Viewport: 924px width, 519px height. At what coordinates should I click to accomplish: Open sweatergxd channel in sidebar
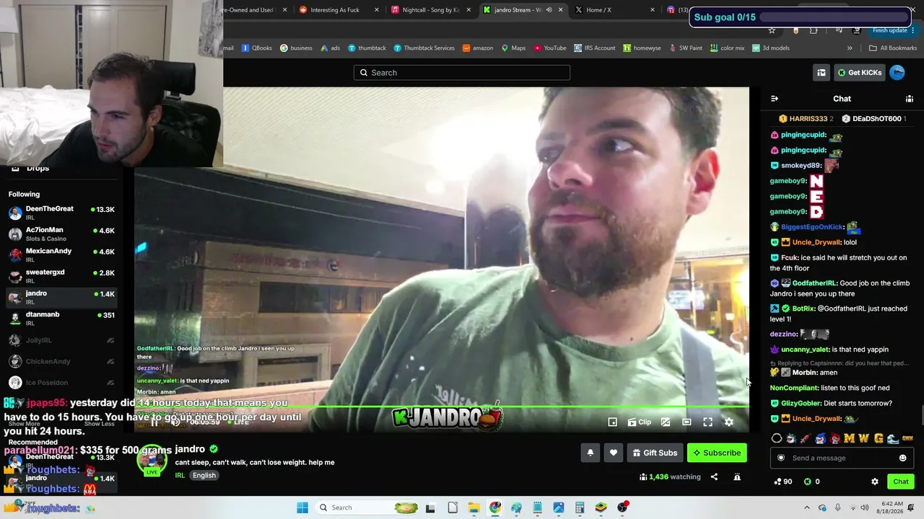61,277
